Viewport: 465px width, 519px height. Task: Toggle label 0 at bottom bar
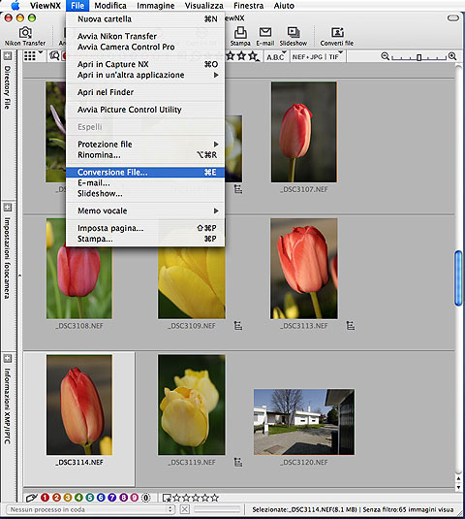coord(145,497)
